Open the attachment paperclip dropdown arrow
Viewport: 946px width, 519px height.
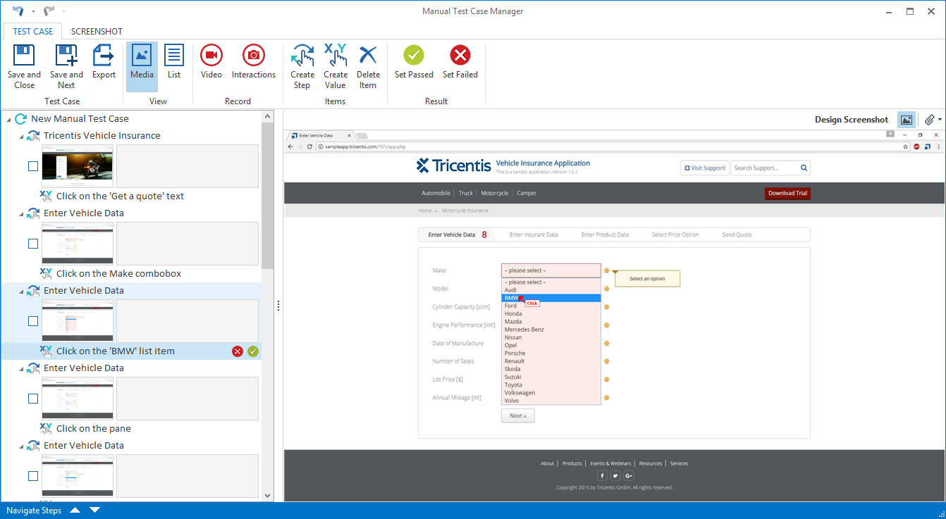[940, 120]
